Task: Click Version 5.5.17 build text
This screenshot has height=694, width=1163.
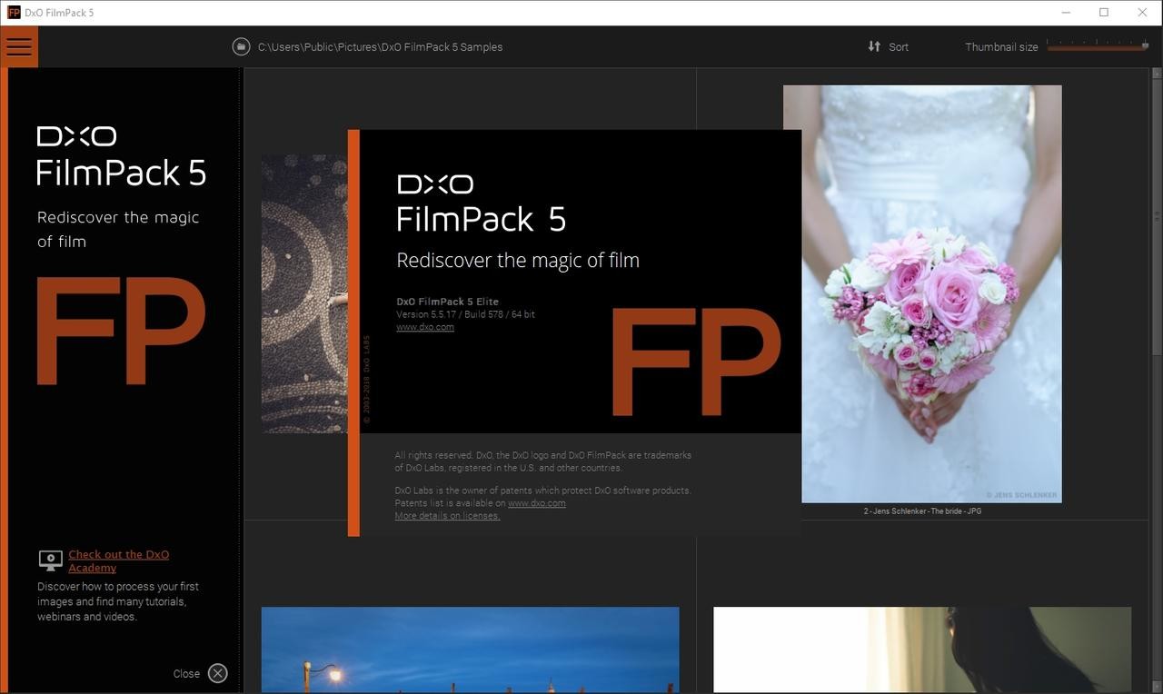Action: 465,314
